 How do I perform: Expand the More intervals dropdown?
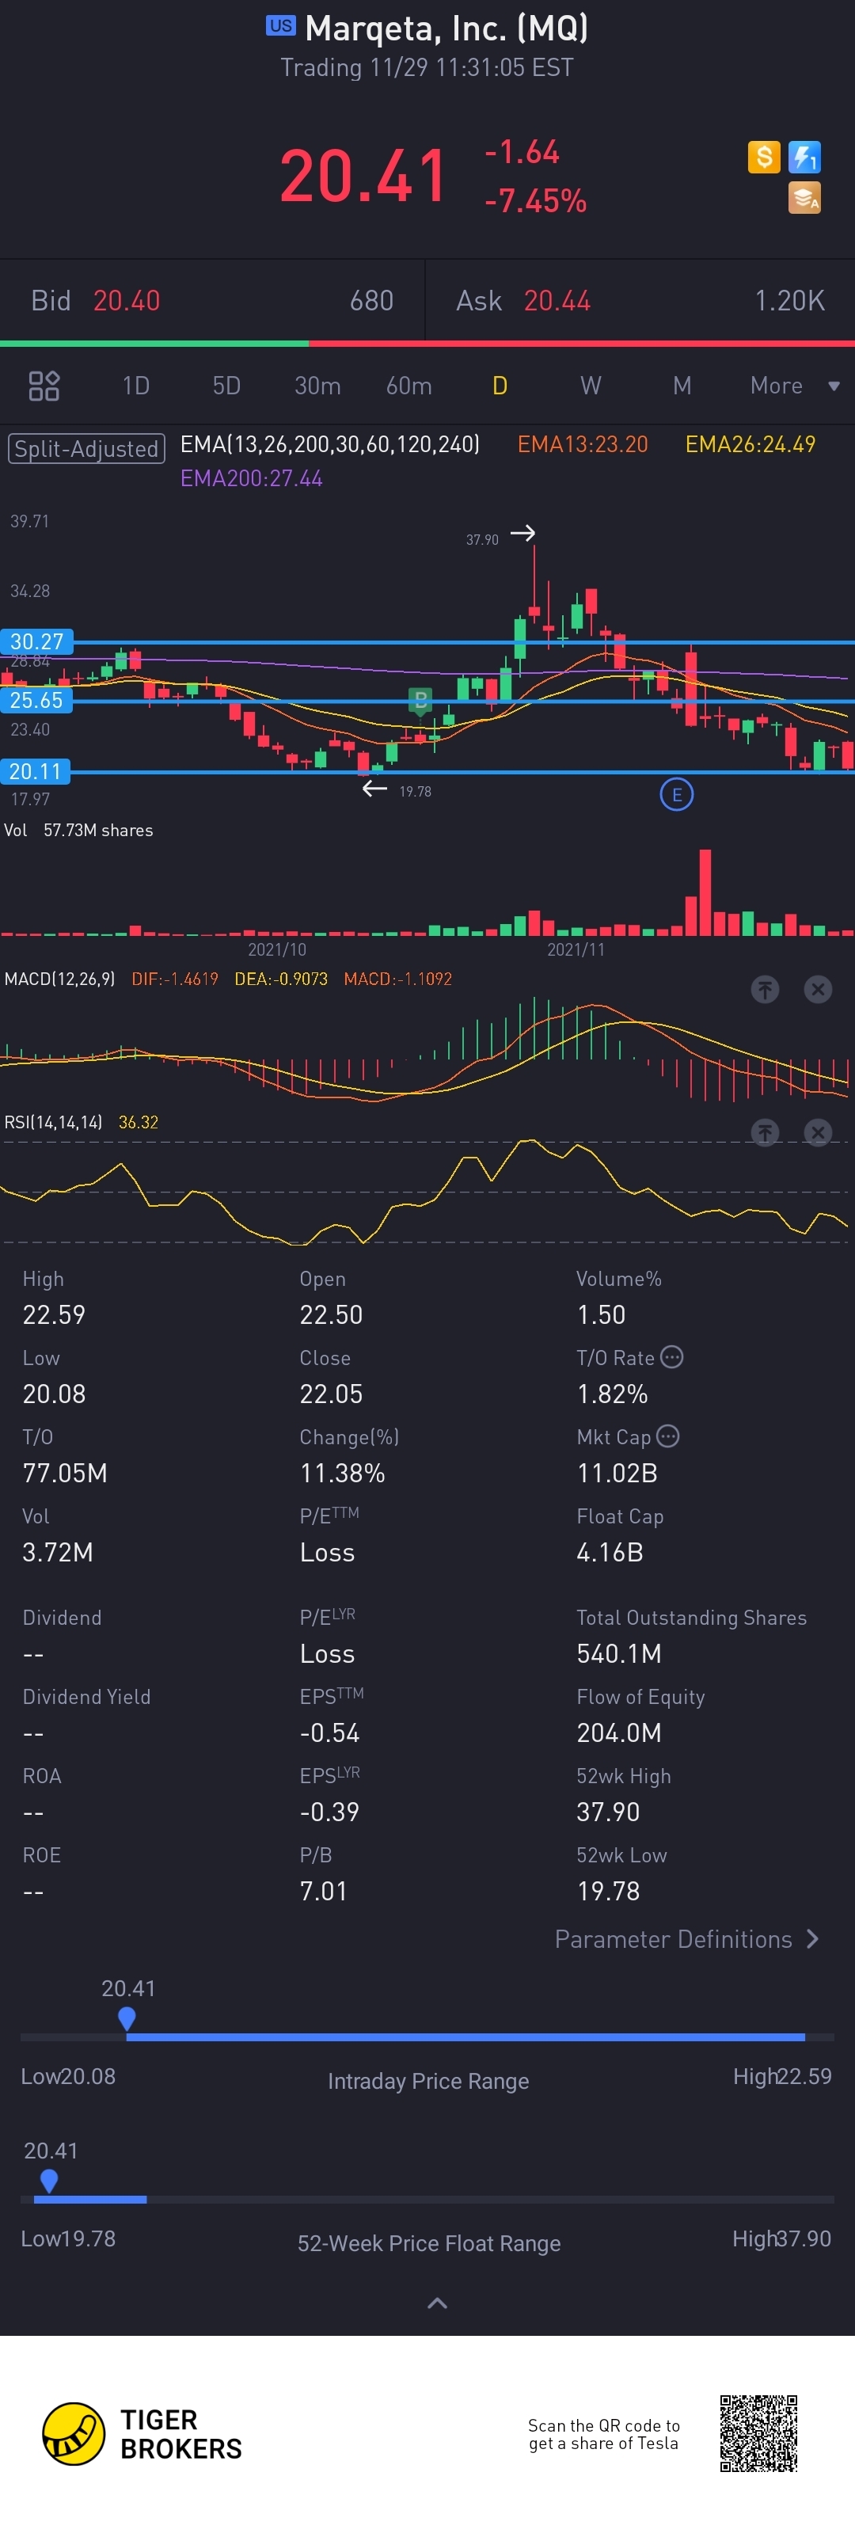click(794, 386)
